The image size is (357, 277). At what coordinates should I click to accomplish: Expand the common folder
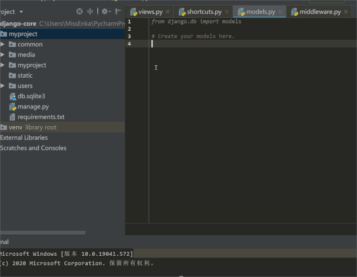click(x=3, y=44)
